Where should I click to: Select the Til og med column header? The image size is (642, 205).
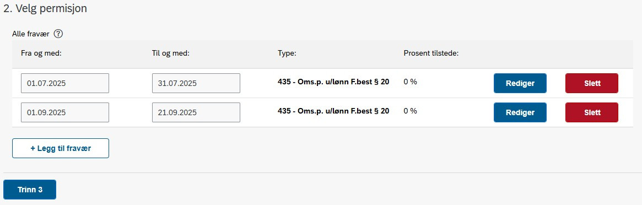pos(170,53)
